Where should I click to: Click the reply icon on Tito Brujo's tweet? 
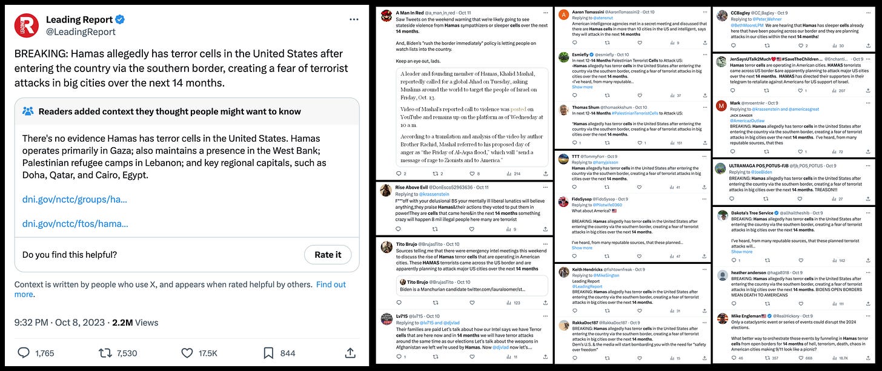(399, 303)
